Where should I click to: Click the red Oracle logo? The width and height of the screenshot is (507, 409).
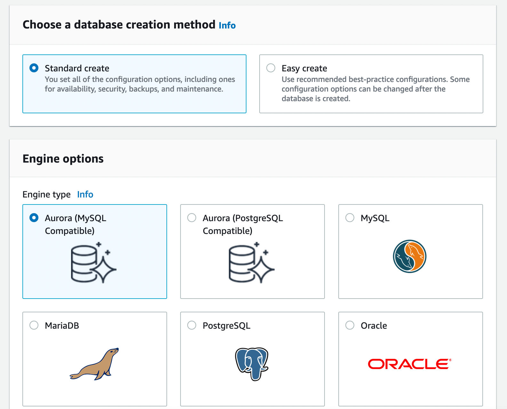pyautogui.click(x=410, y=364)
